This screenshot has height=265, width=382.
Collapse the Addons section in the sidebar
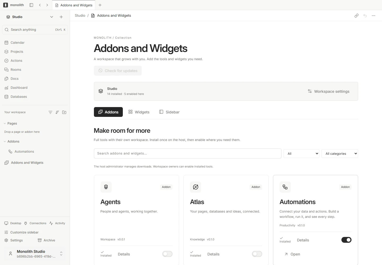tap(5, 142)
